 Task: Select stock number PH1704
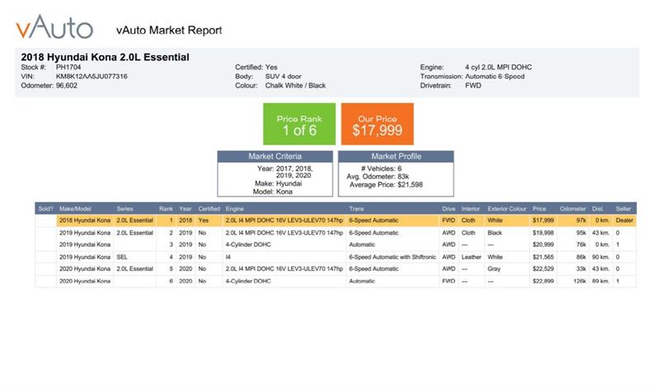pos(68,68)
